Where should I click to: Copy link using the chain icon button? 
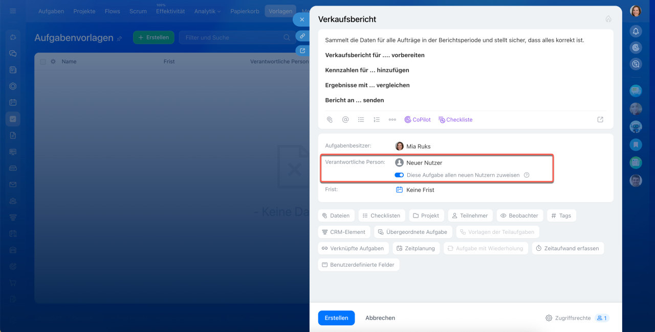point(302,36)
